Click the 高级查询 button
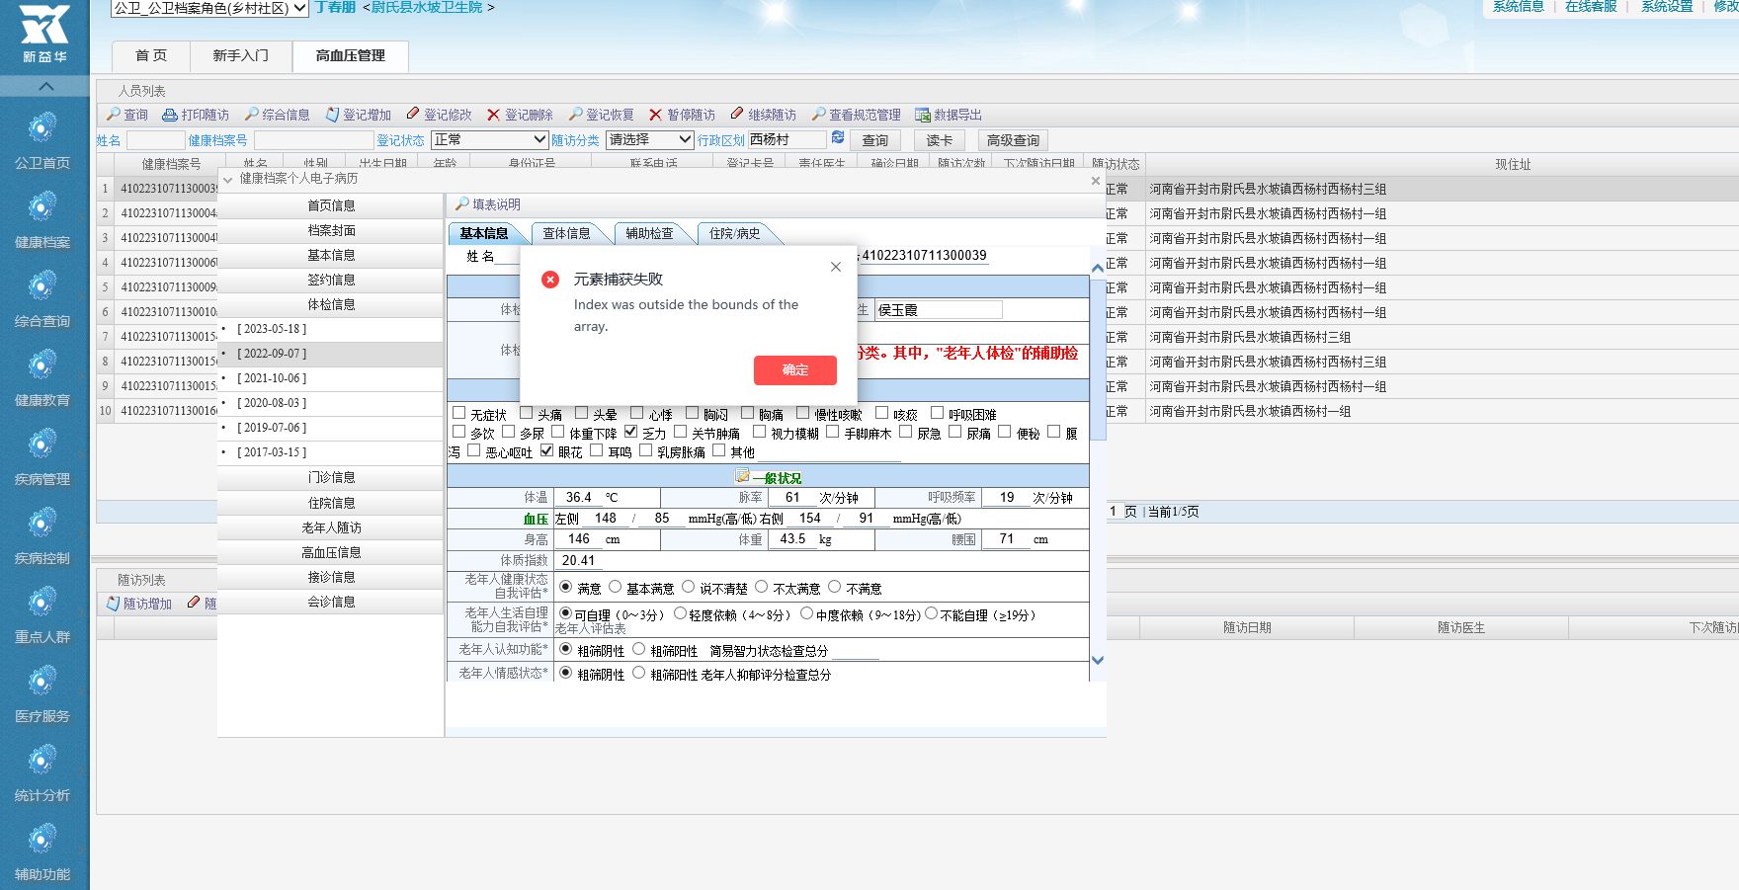Viewport: 1739px width, 890px height. point(1013,140)
